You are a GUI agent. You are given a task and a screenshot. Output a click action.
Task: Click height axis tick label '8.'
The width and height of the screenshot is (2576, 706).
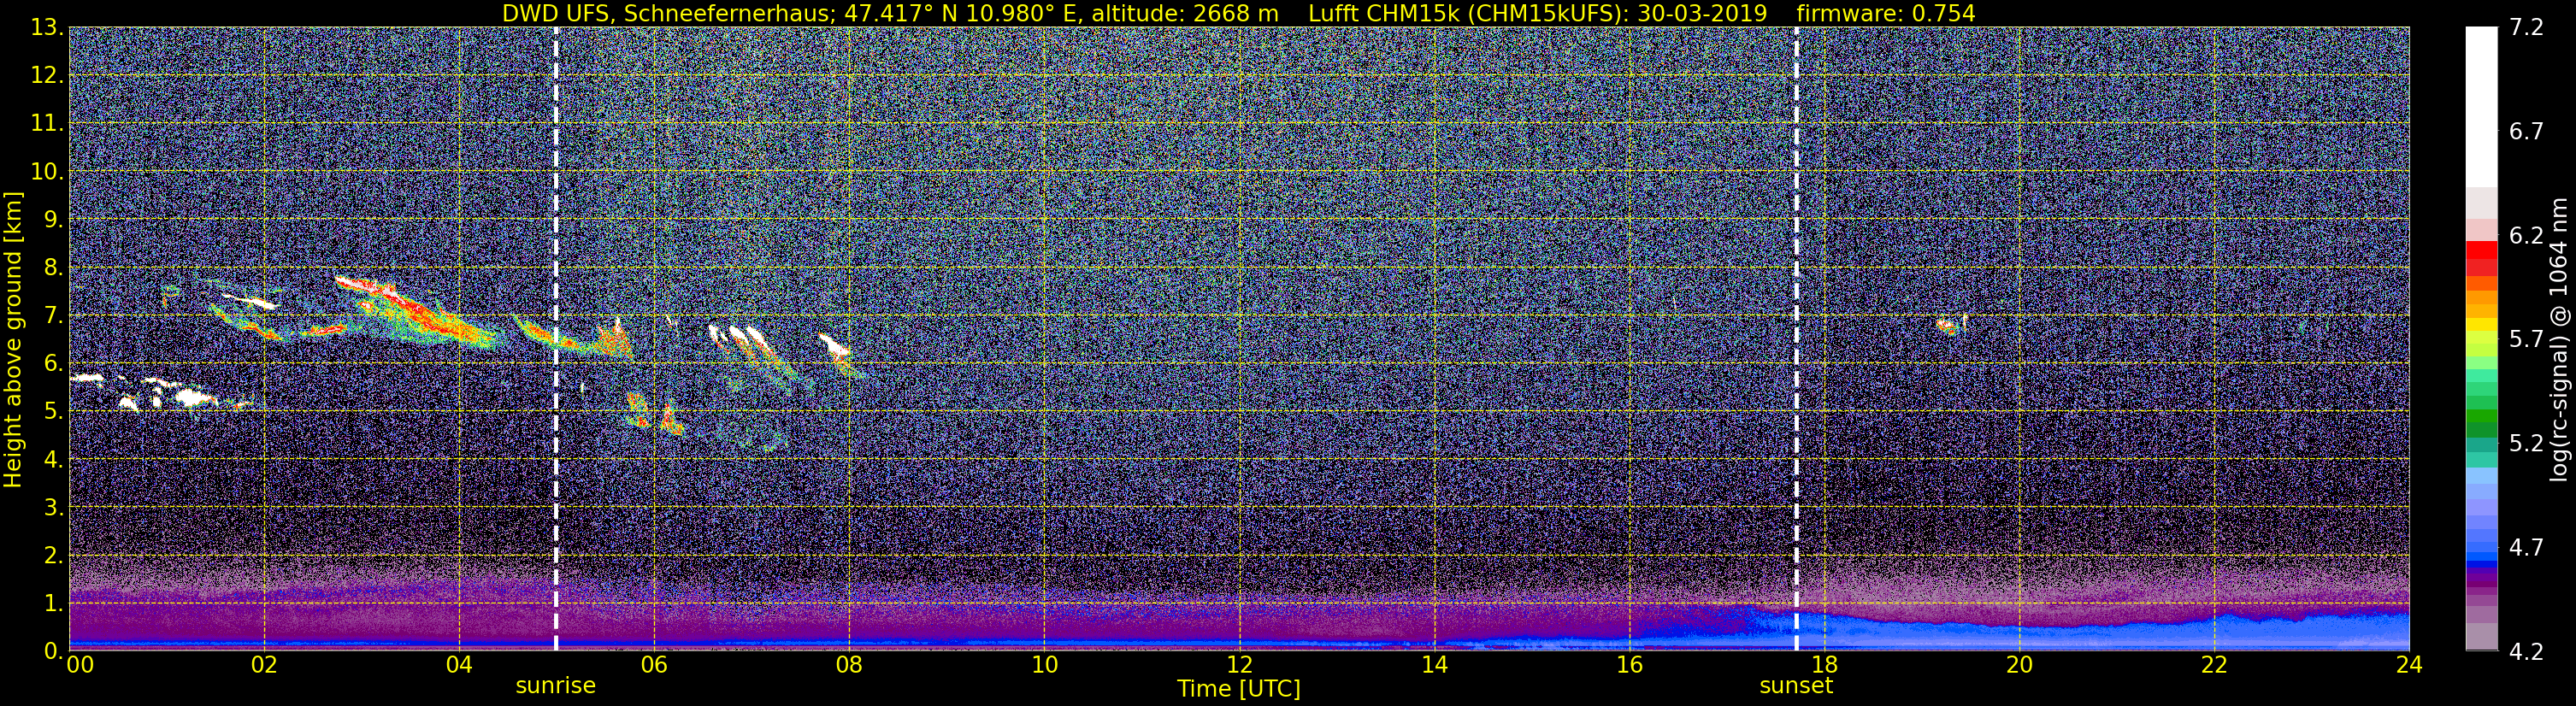point(53,268)
